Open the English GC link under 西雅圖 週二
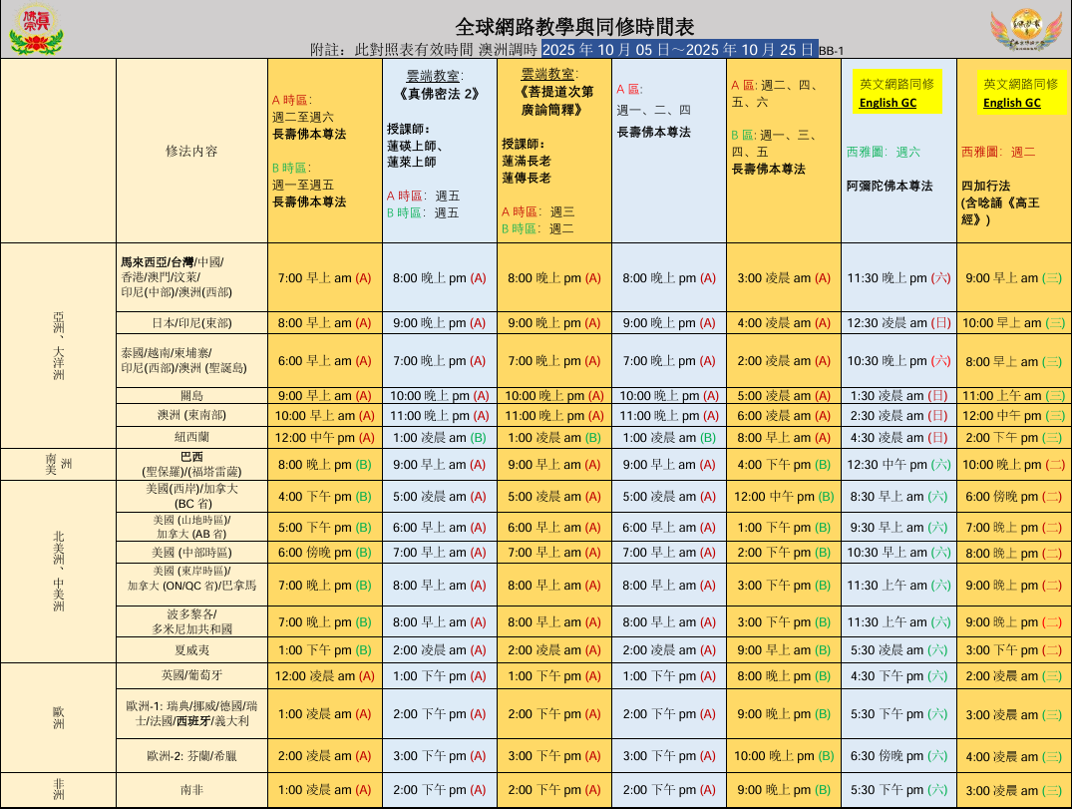Screen dimensions: 1072x809 pyautogui.click(x=1011, y=103)
